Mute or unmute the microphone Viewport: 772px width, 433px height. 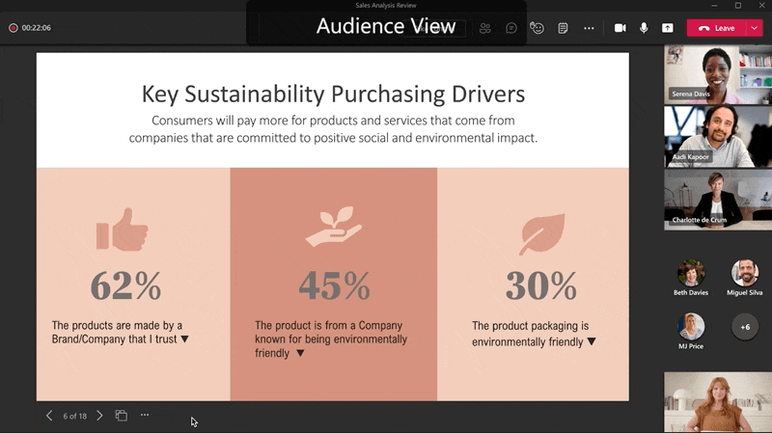(644, 28)
